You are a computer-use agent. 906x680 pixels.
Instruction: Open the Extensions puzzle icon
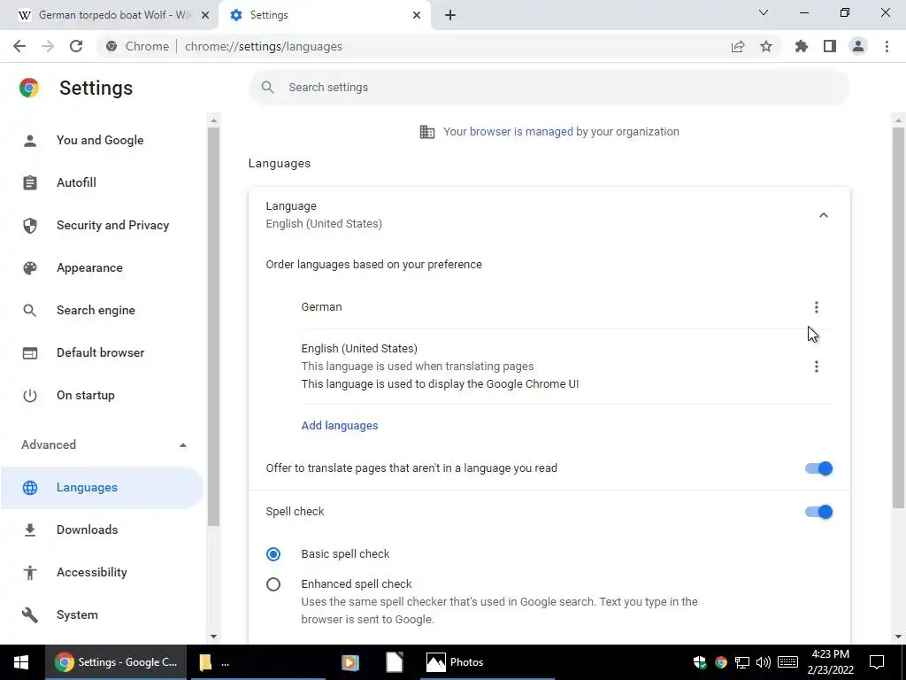(x=802, y=46)
